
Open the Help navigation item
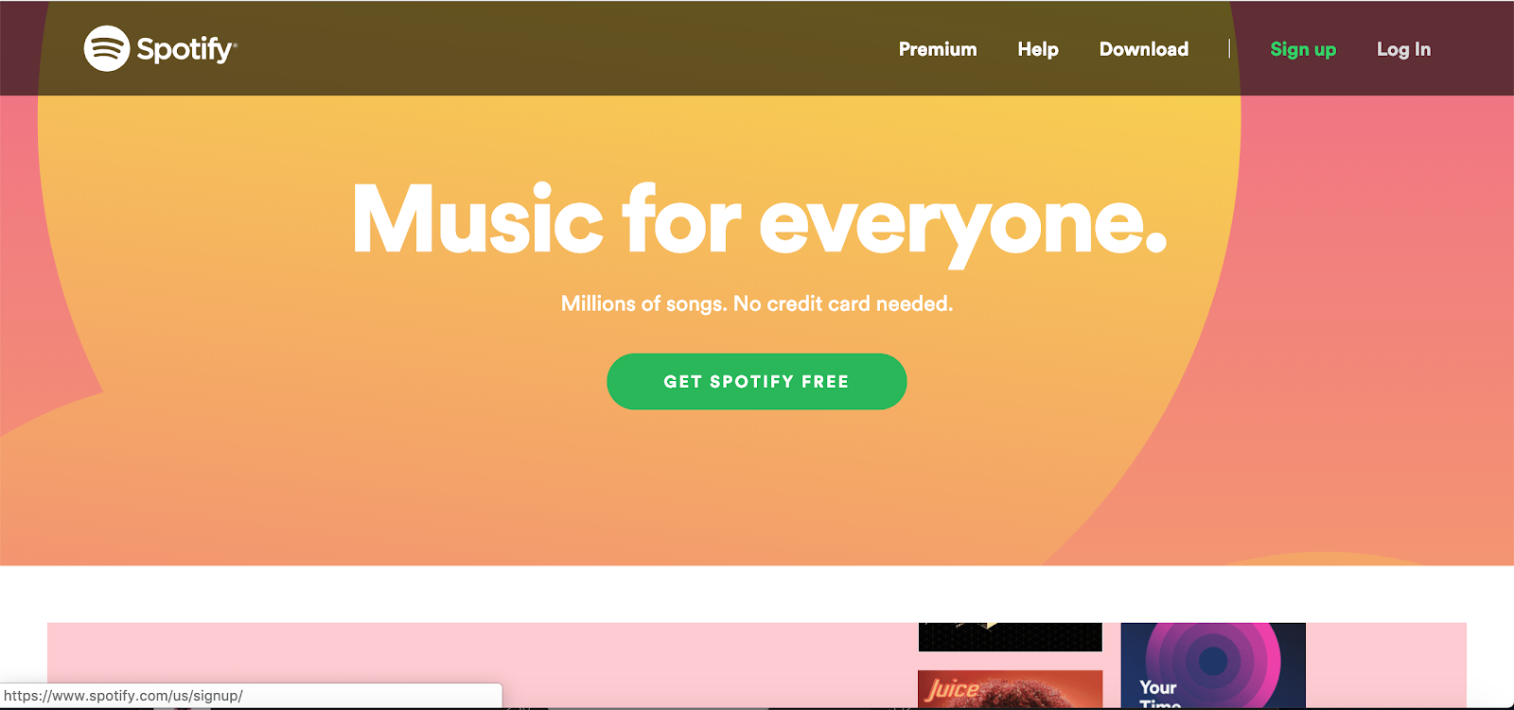click(x=1038, y=49)
